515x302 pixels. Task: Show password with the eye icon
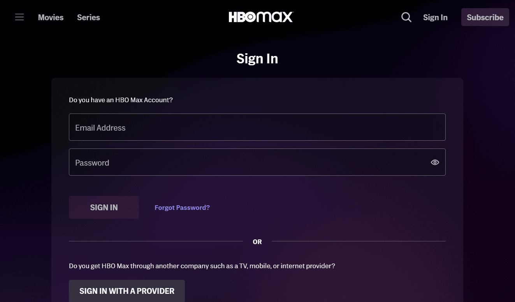pyautogui.click(x=435, y=162)
